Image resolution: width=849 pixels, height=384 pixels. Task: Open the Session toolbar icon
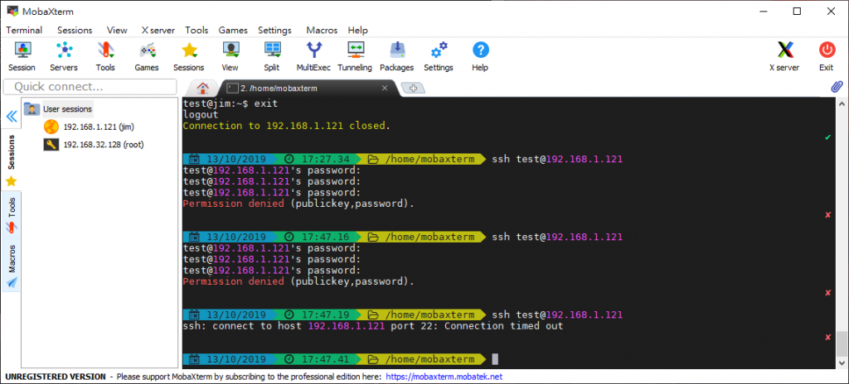(22, 57)
